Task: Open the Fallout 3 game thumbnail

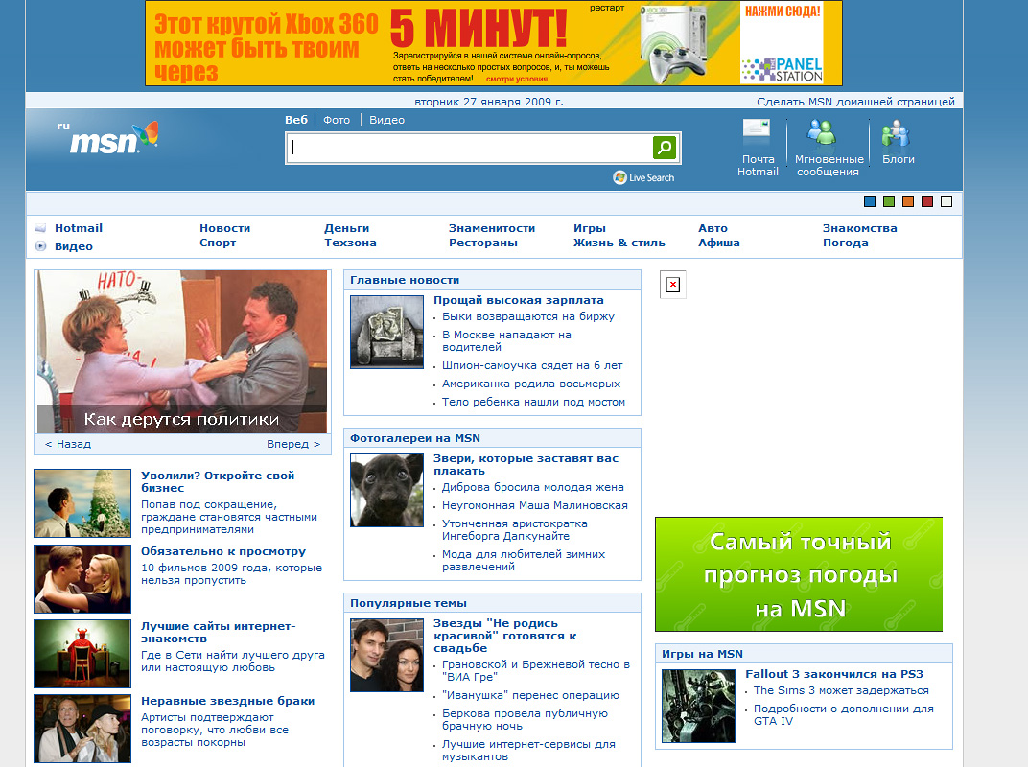Action: [698, 706]
